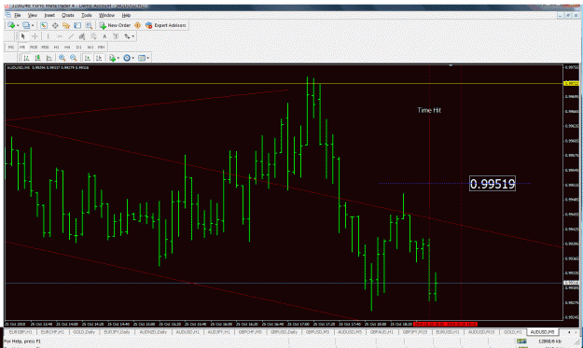Switch to the GOLD,Daily chart tab
Screen dimensions: 583x348
coord(84,331)
